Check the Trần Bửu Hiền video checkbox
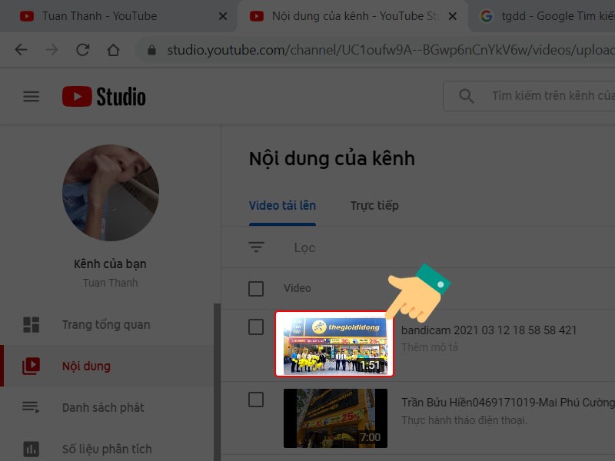This screenshot has height=461, width=615. (256, 400)
